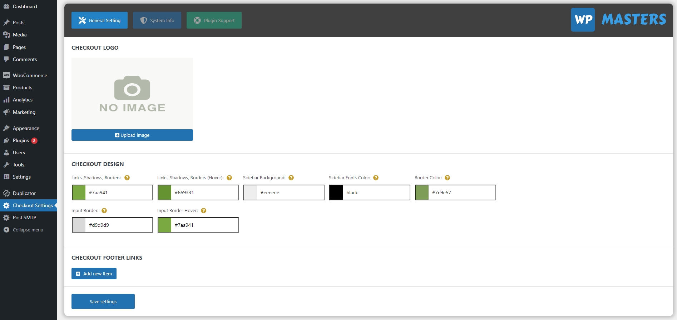Click the Duplicator icon in sidebar
Screen dimensions: 677x320
click(6, 193)
